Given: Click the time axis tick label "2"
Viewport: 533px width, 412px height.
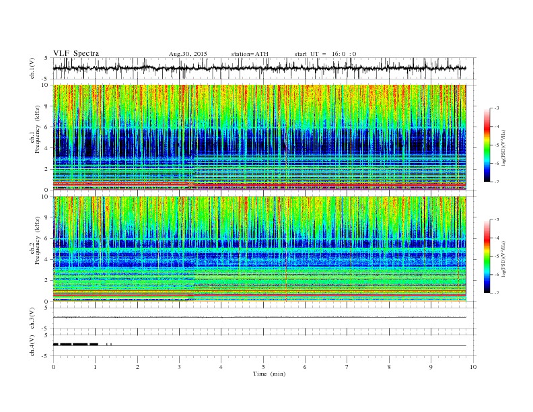Looking at the screenshot, I should coord(138,367).
